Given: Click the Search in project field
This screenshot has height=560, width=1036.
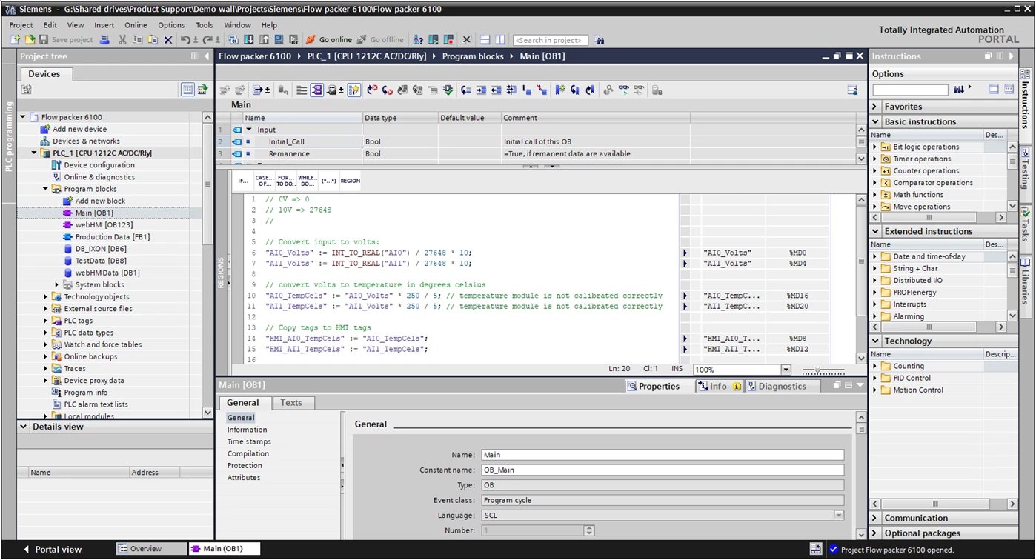Looking at the screenshot, I should coord(551,40).
